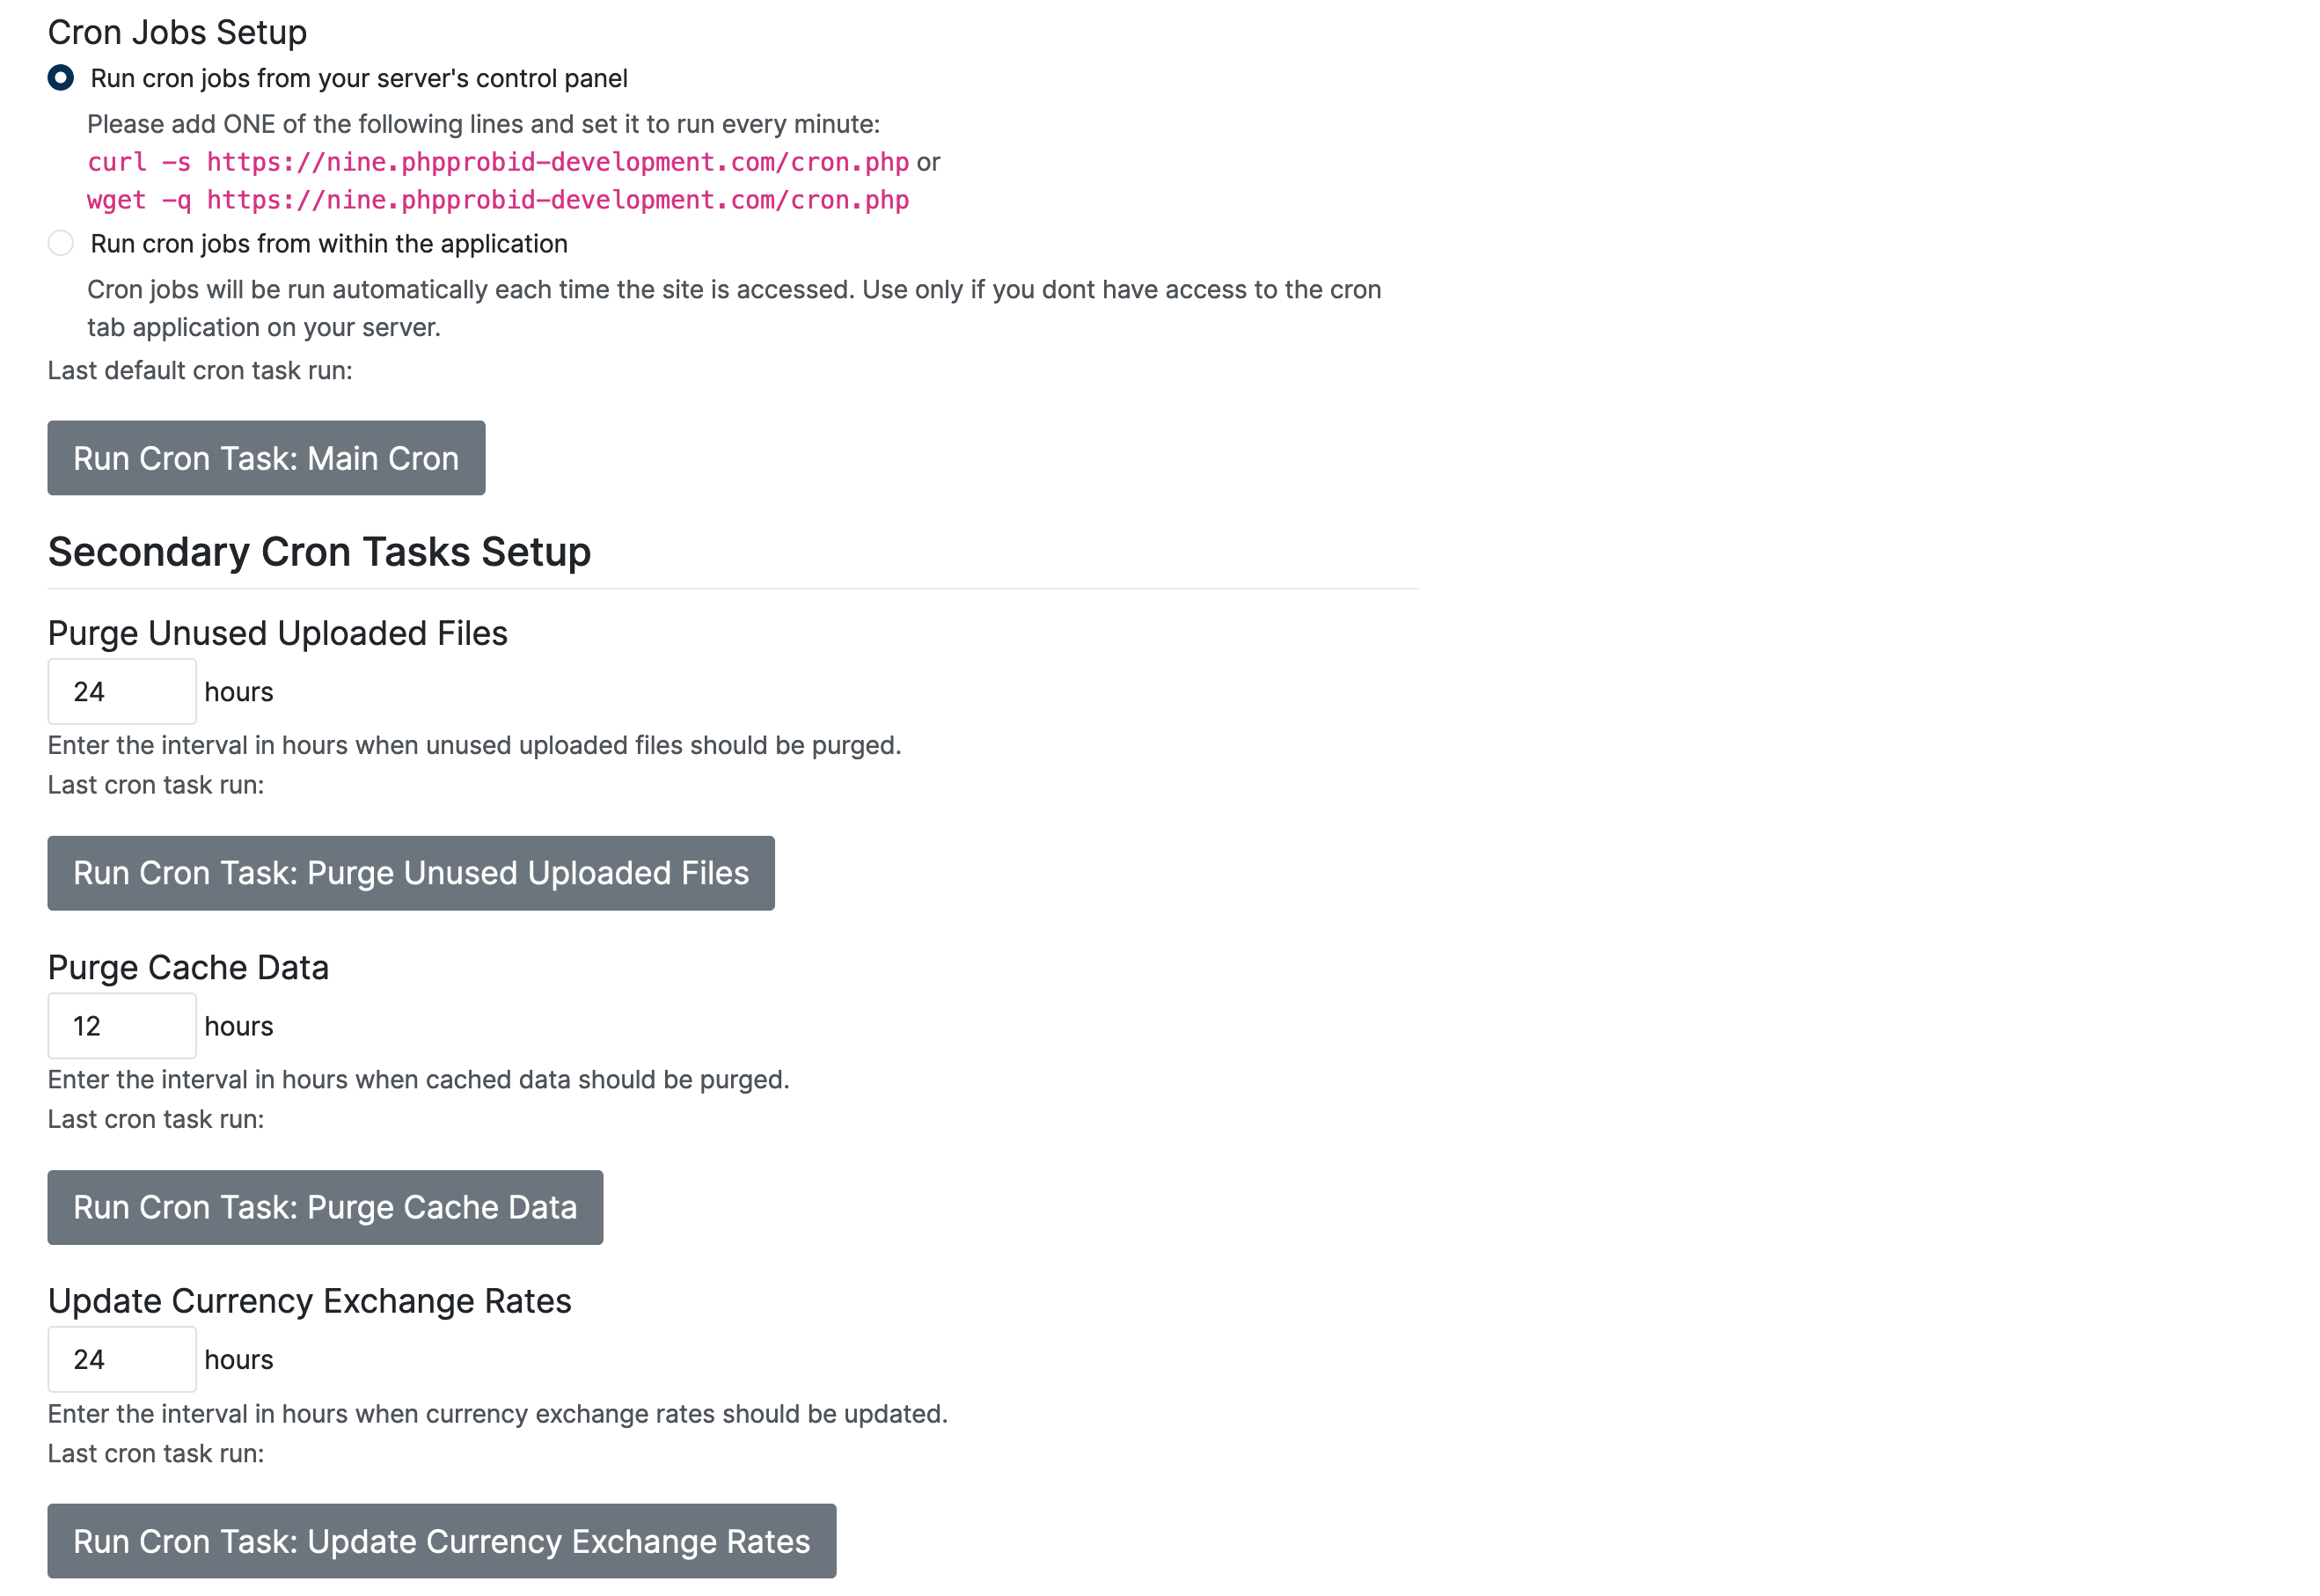Click the "Purge Unused Uploaded Files" section label

click(x=277, y=633)
